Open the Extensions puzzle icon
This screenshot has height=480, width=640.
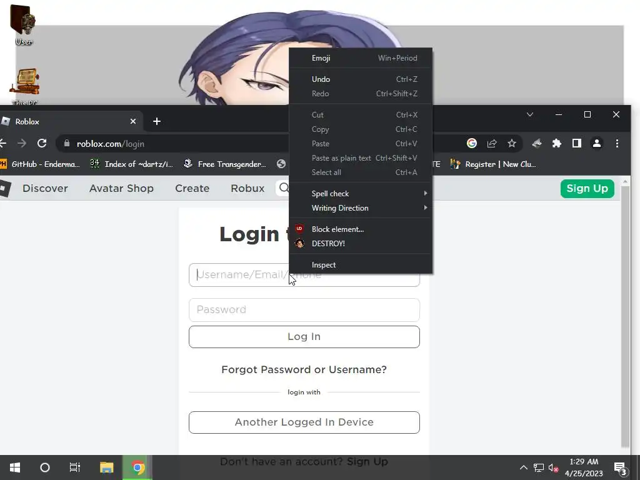[x=557, y=143]
